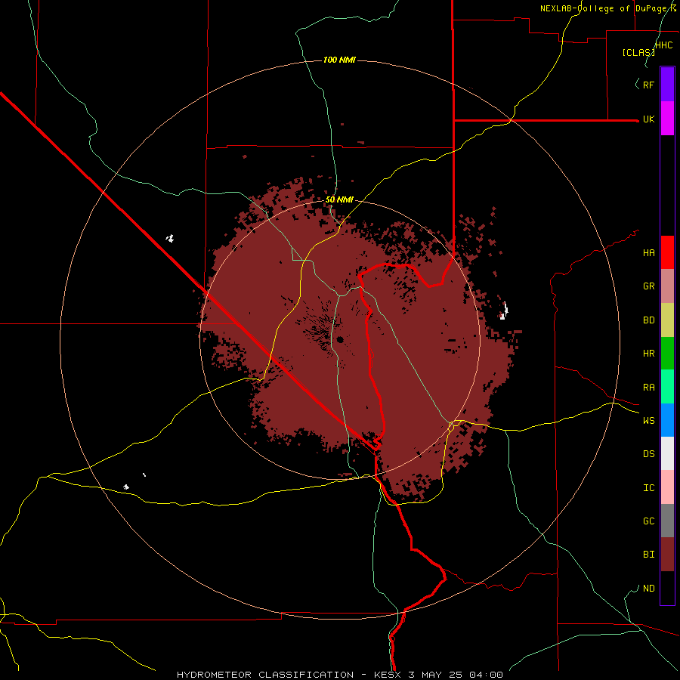Click the RF legend label

point(648,85)
